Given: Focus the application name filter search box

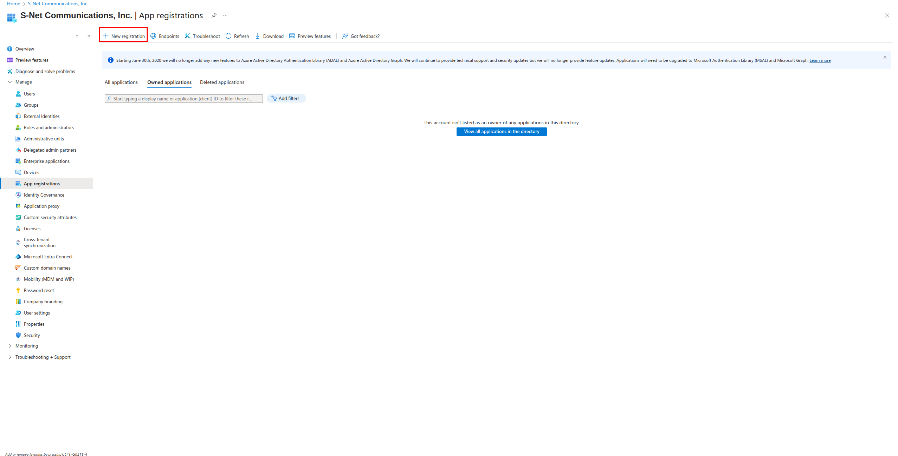Looking at the screenshot, I should pos(183,99).
